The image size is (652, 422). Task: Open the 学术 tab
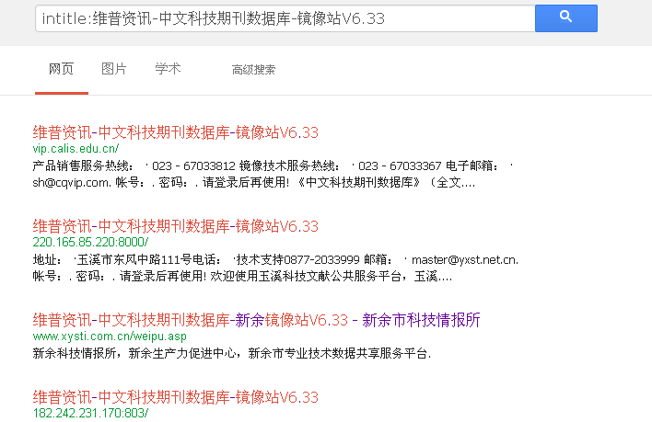point(168,68)
